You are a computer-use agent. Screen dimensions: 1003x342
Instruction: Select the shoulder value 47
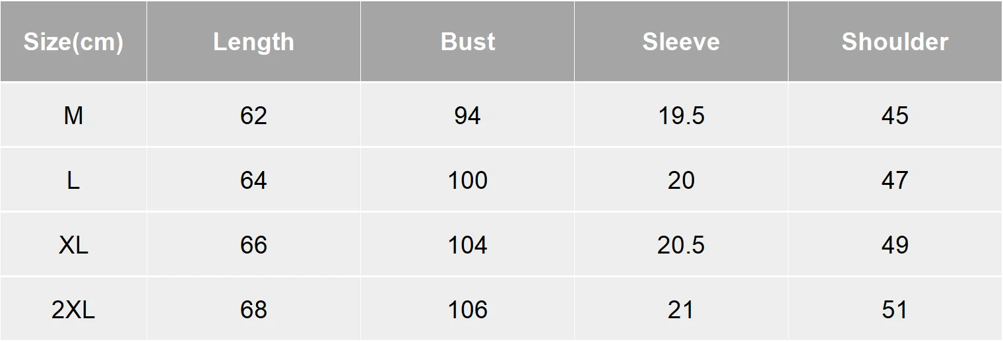coord(895,180)
